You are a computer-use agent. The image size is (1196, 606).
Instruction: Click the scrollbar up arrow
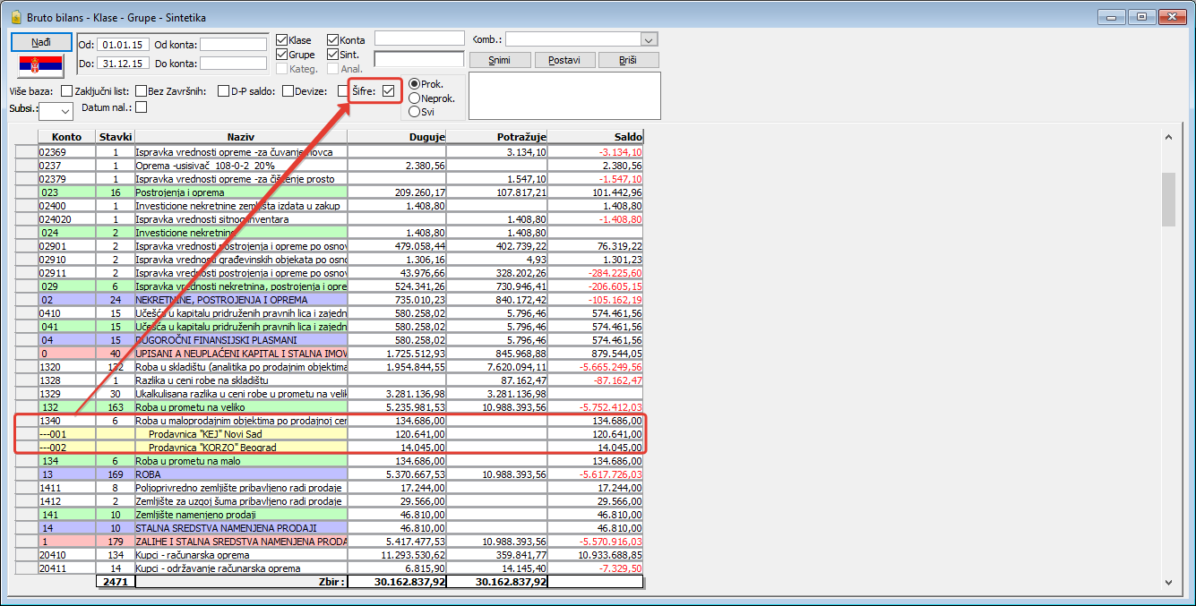tap(1168, 138)
